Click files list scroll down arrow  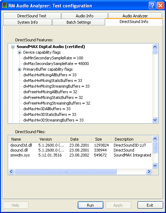coord(155,165)
